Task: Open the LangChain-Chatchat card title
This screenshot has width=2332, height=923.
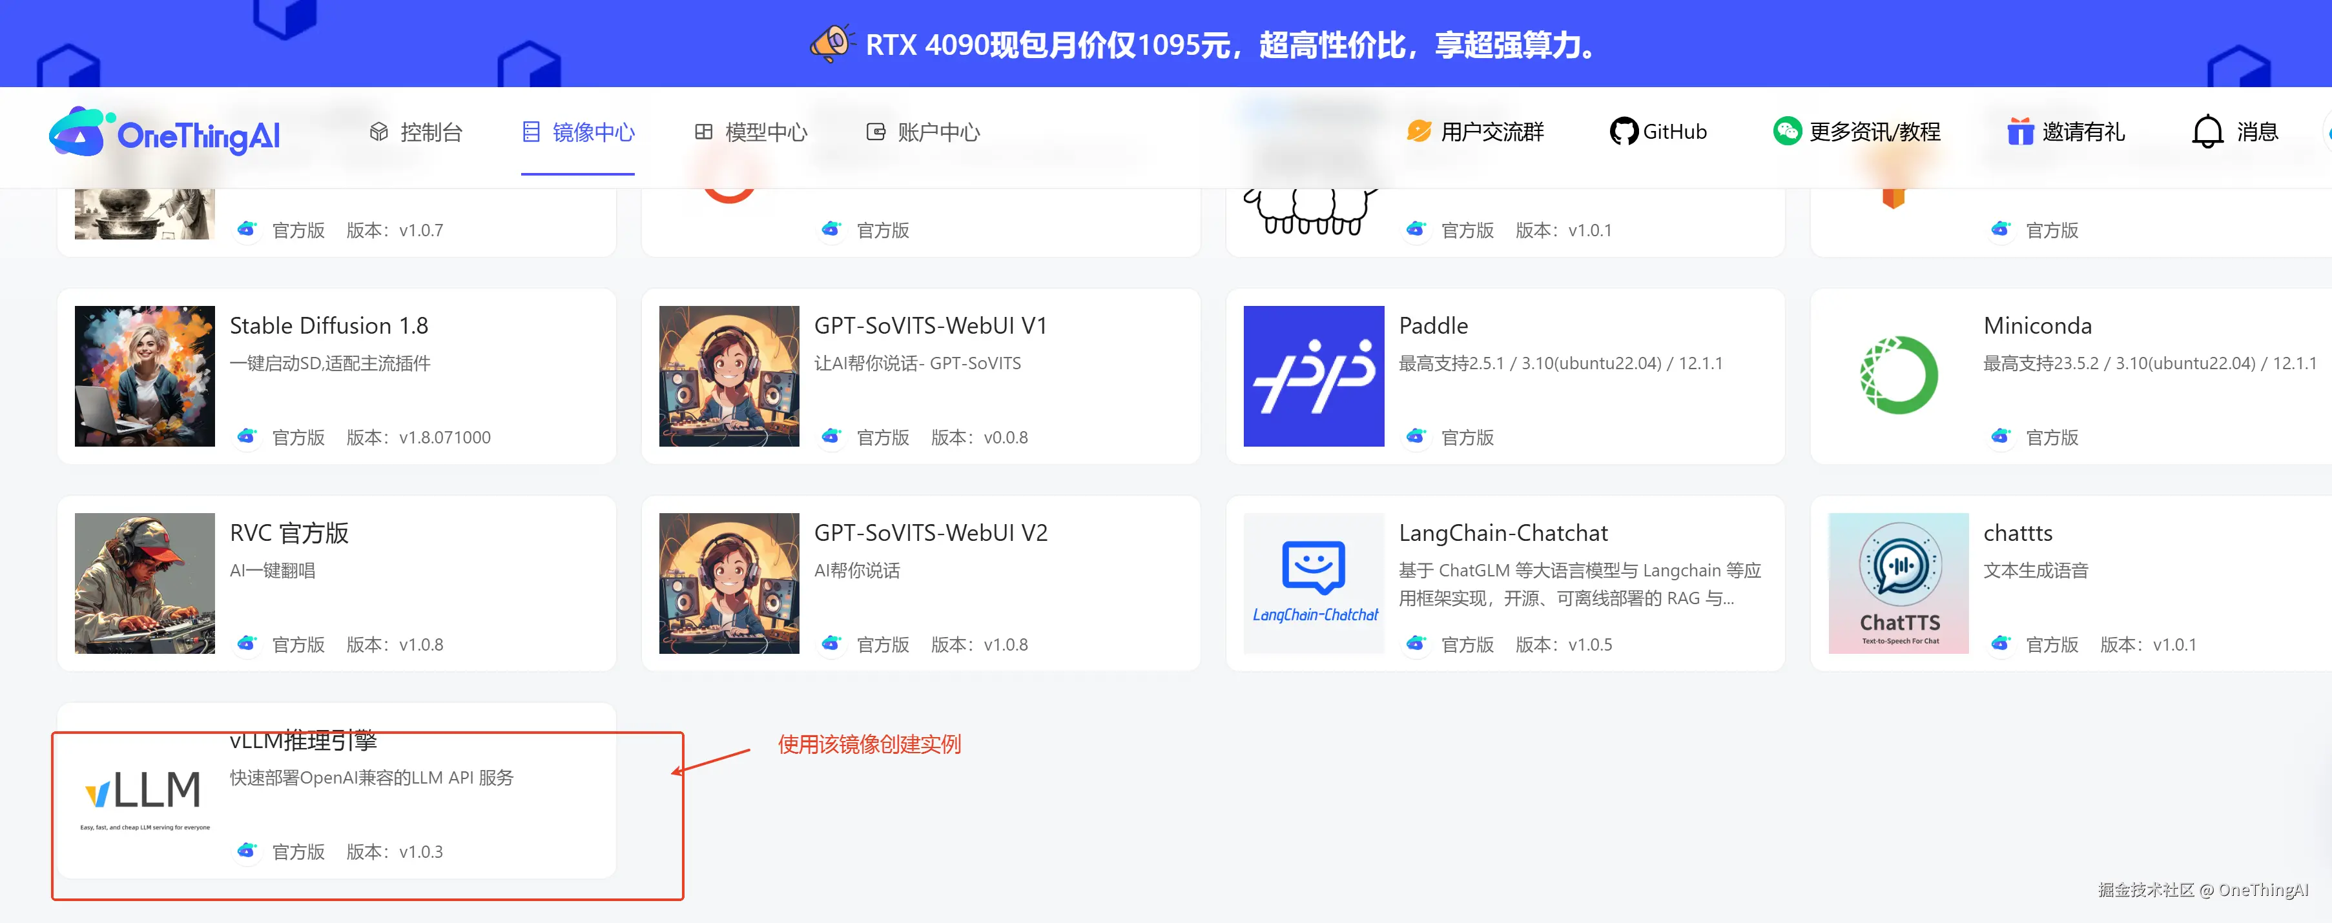Action: pos(1502,533)
